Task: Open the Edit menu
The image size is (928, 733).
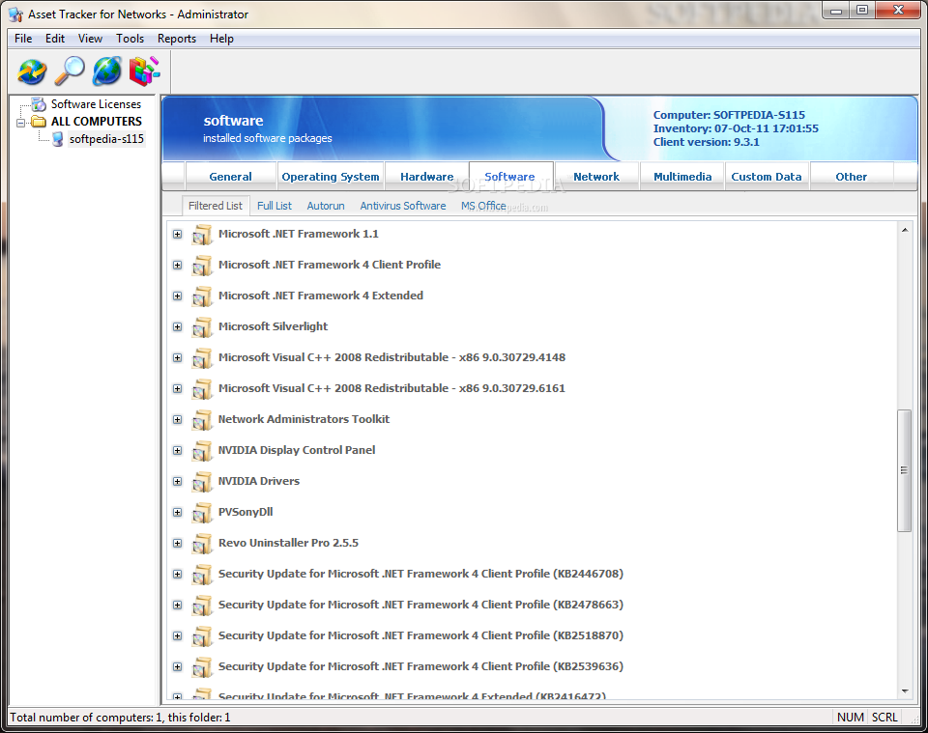Action: coord(55,39)
